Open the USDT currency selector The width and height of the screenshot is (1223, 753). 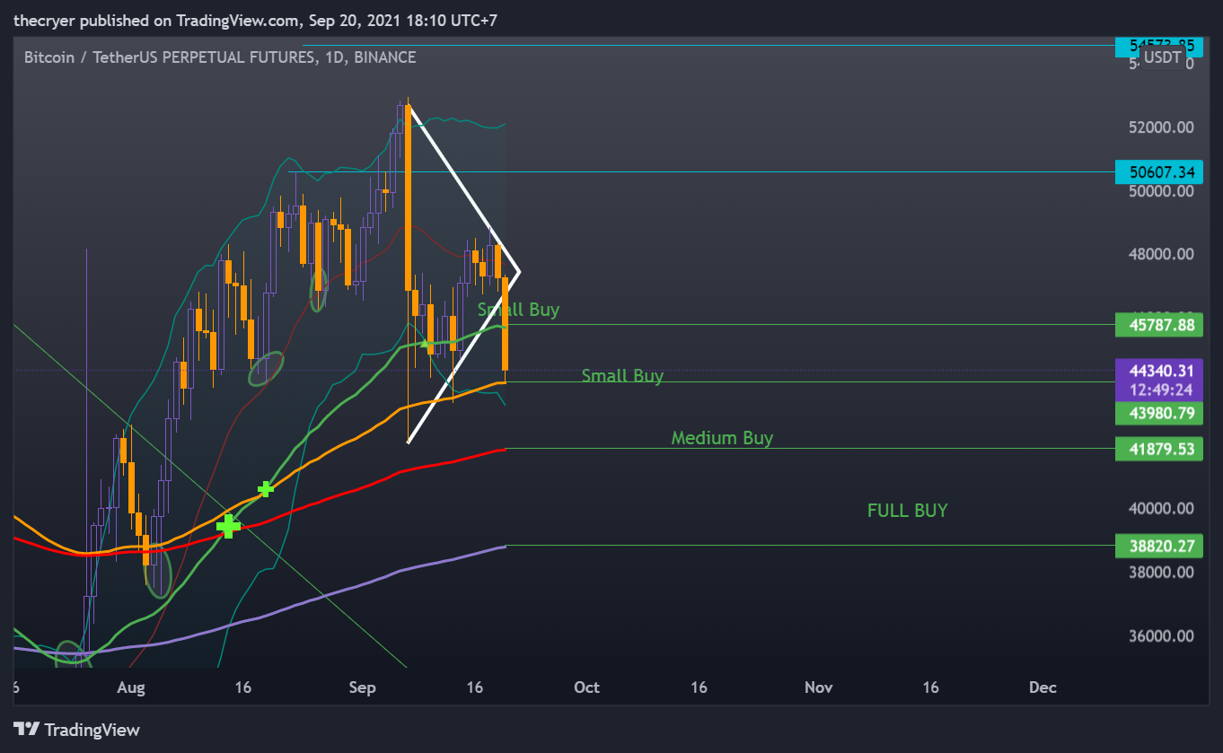(1162, 57)
